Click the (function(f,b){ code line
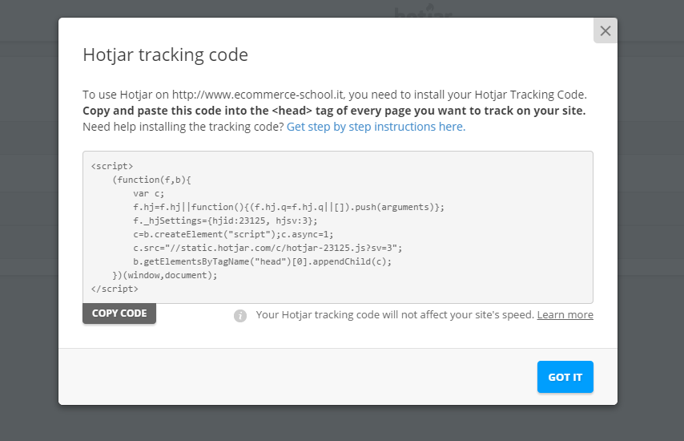 [152, 180]
